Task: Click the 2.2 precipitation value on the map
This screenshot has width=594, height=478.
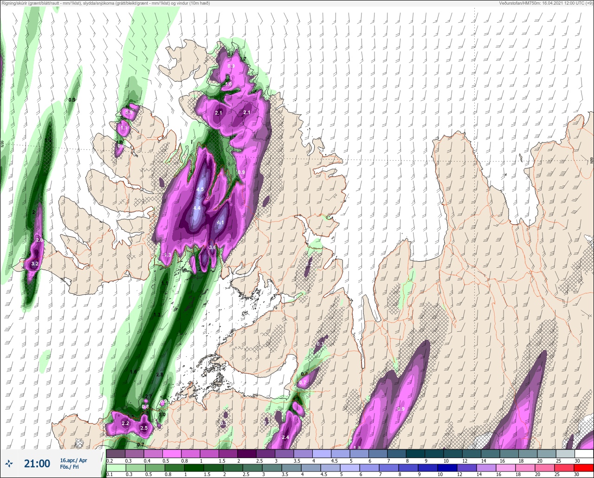Action: (x=125, y=423)
